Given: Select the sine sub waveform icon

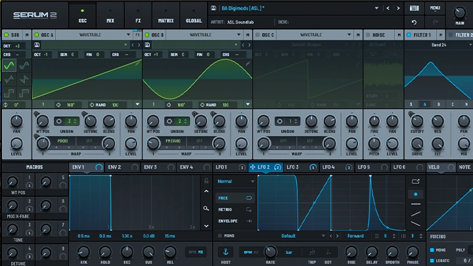Looking at the screenshot, I should [x=9, y=66].
